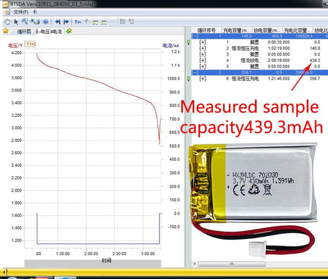This screenshot has width=328, height=279.
Task: Switch to the 电压&电流 tab
Action: 50,31
